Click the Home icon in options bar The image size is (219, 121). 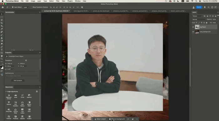3,7
